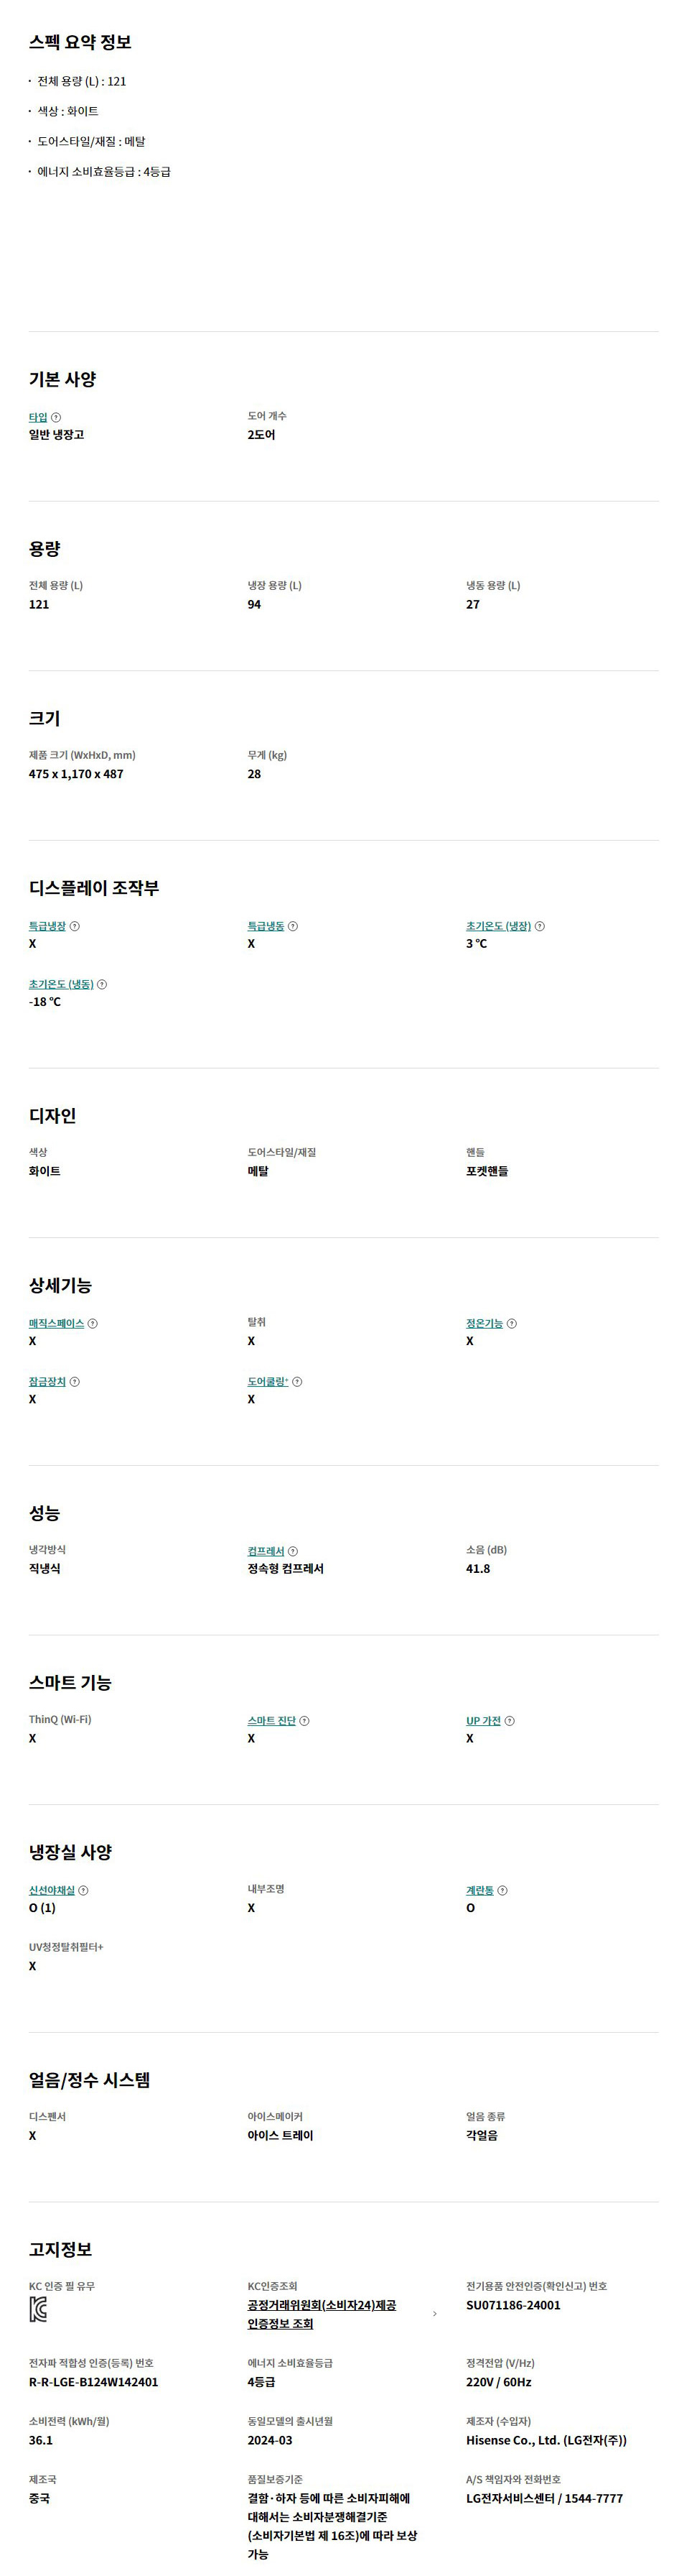Open 공정거래위원회(소비자24)제공 인증정보 조회 link

322,2314
